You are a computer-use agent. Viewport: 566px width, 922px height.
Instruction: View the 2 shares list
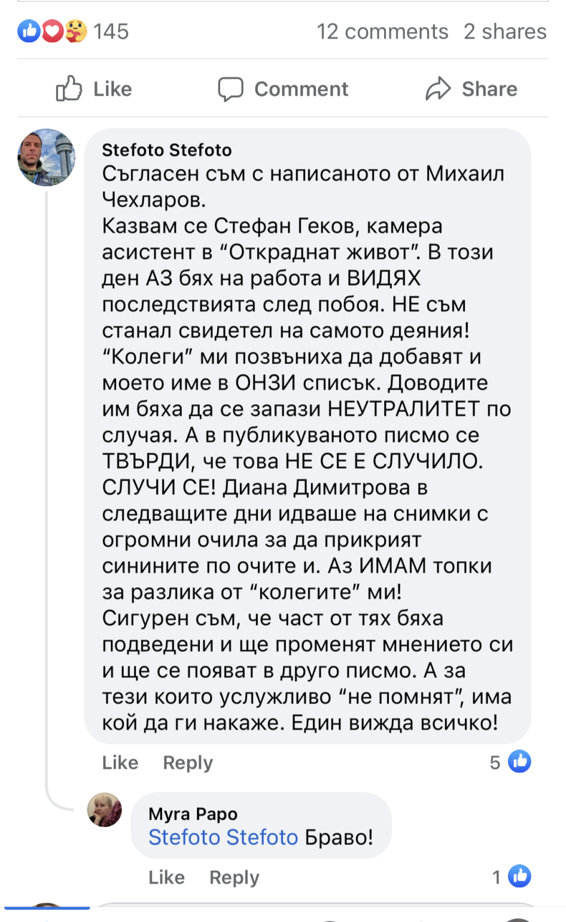(505, 32)
